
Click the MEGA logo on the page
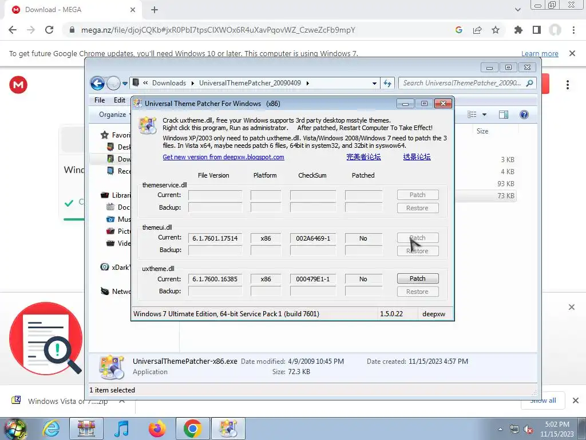point(18,85)
